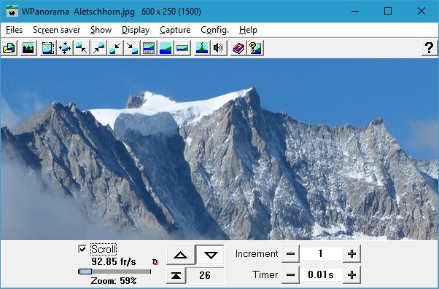Click the Zoom slider thumb

(85, 272)
